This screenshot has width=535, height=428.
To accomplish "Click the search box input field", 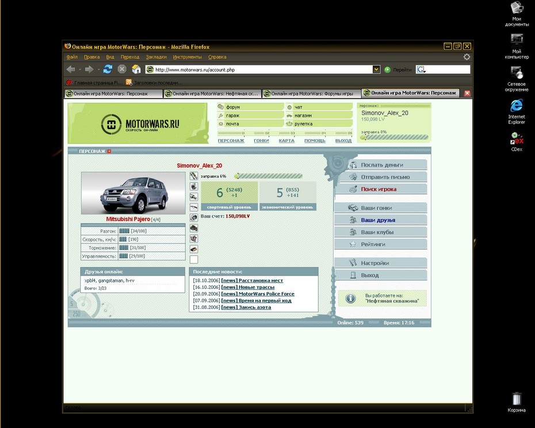I will point(448,70).
